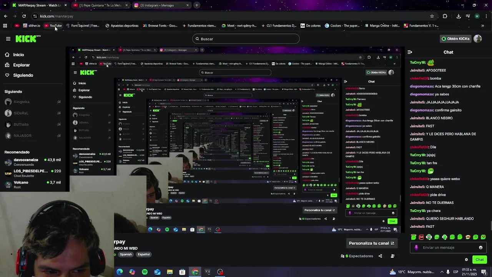The width and height of the screenshot is (492, 277).
Task: Close the Pepe Quintana tab
Action: click(x=126, y=5)
